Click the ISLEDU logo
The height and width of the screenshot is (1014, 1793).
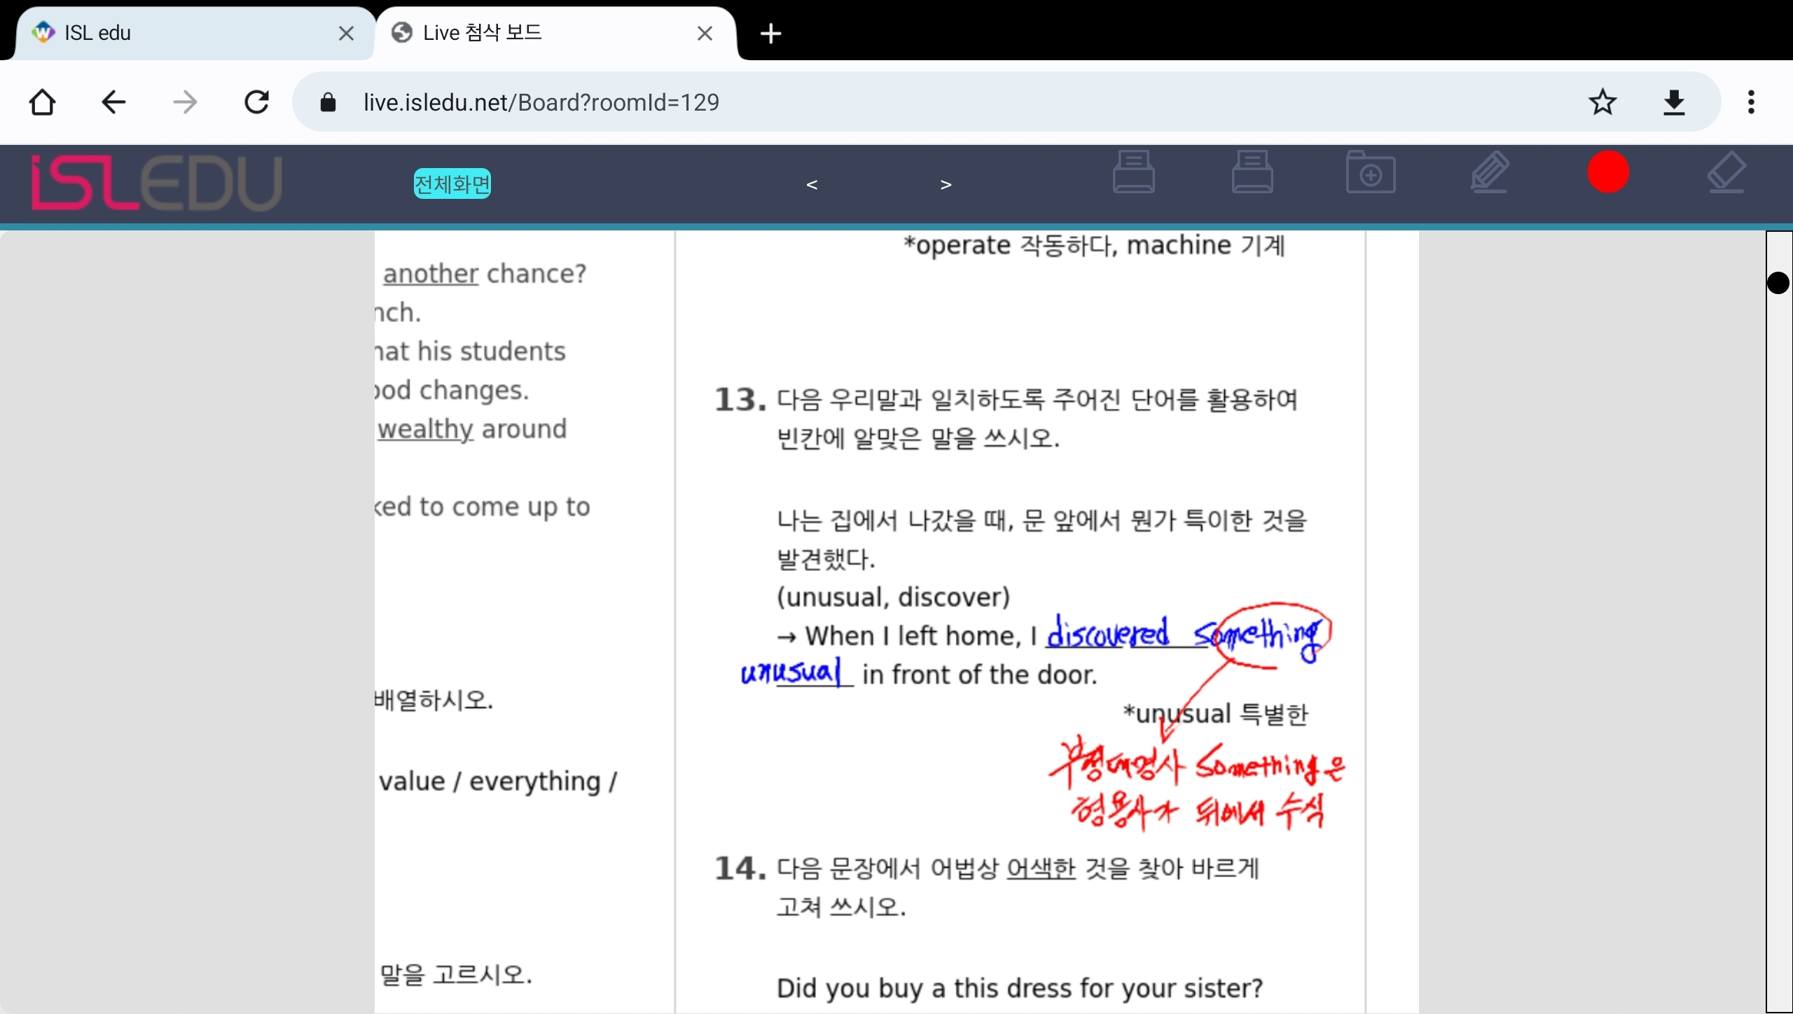coord(156,183)
